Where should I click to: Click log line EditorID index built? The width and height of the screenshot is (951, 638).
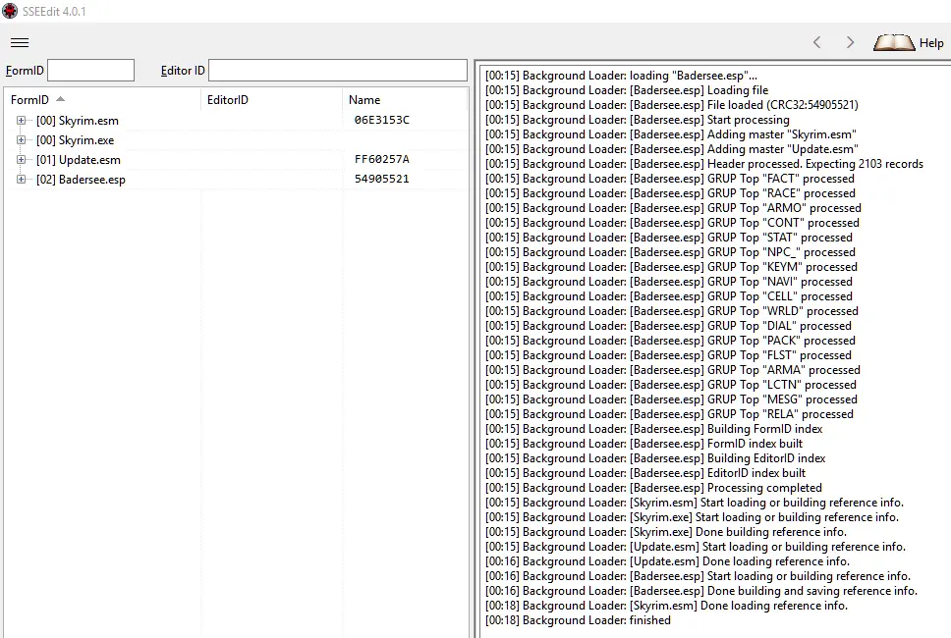coord(645,473)
